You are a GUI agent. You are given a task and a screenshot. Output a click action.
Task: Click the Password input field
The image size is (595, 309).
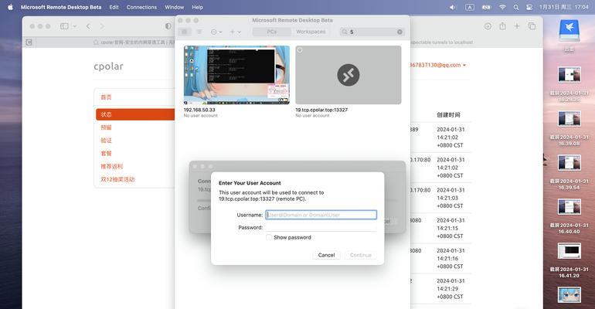tap(321, 227)
